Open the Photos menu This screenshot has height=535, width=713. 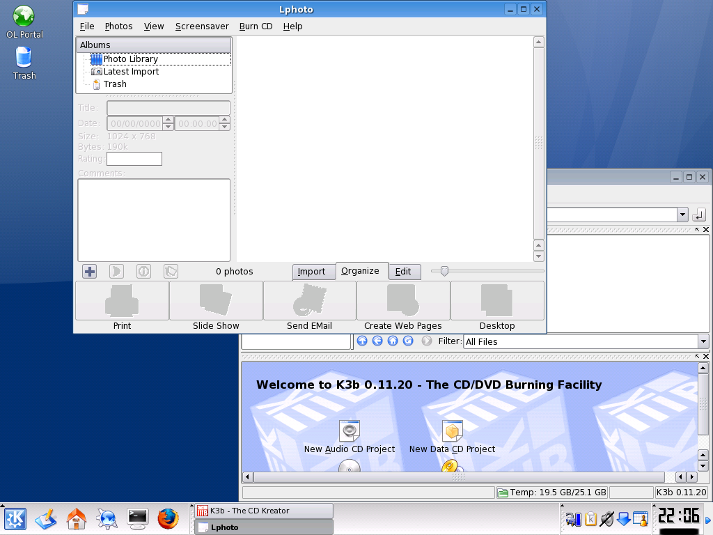click(118, 26)
